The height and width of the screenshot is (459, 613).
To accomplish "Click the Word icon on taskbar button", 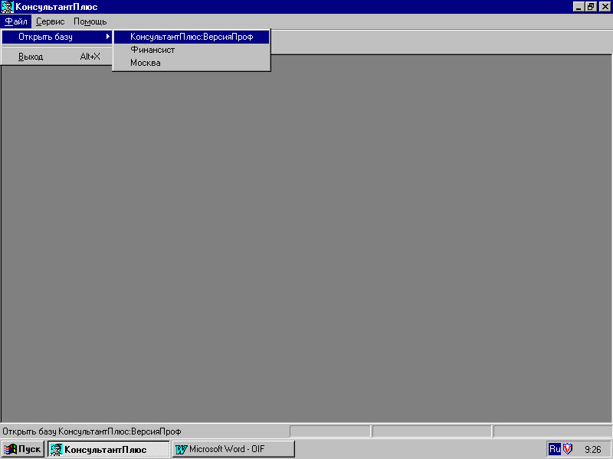I will (182, 449).
